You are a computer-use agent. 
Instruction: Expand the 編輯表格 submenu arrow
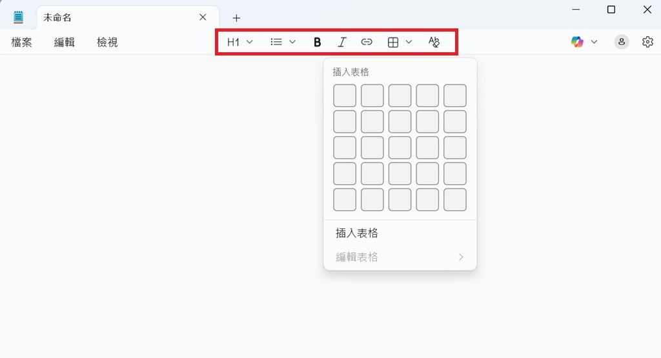(461, 257)
